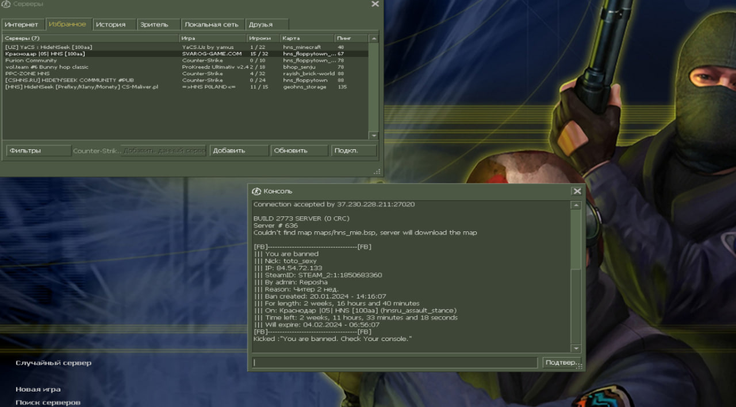
Task: Click the Добавить button in Серверы window
Action: tap(239, 150)
